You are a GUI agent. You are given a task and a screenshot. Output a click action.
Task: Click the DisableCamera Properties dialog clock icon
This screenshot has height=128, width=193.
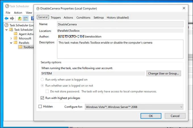tap(38, 8)
